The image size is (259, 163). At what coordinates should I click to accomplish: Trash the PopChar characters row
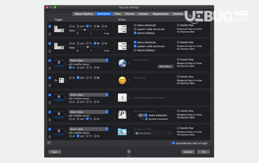click(50, 120)
